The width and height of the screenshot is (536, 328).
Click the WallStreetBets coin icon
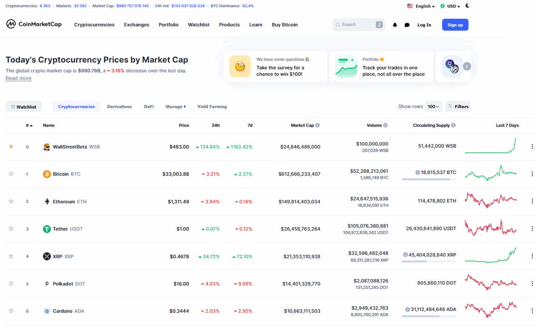coord(46,147)
